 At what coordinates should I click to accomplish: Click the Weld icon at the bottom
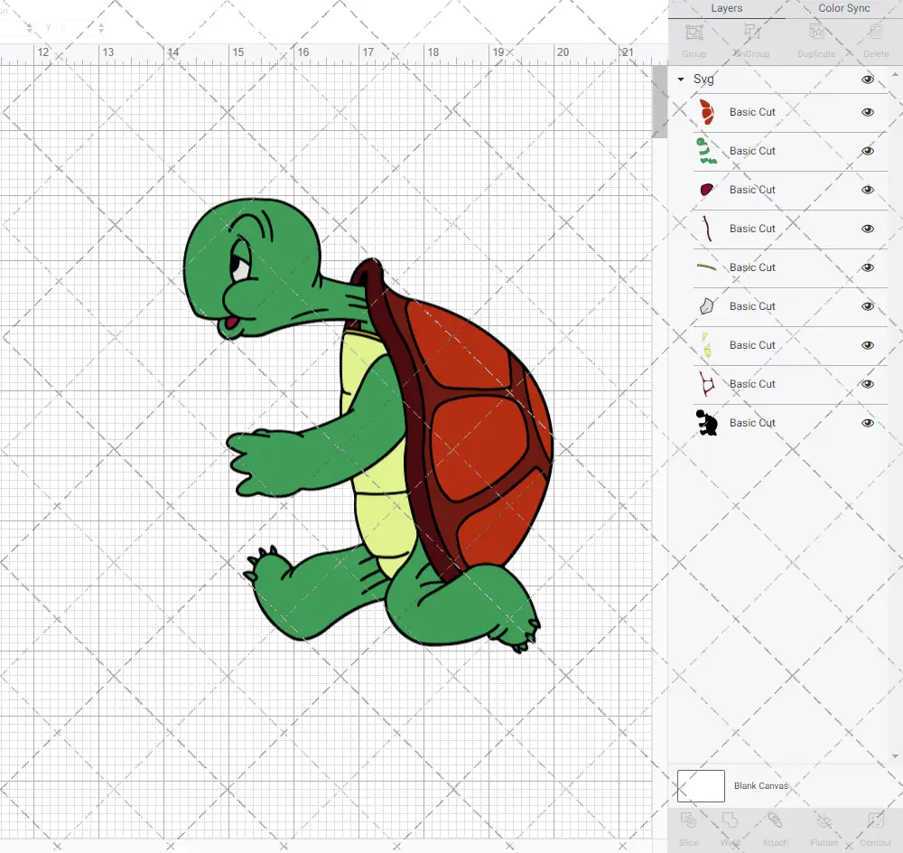(x=730, y=820)
